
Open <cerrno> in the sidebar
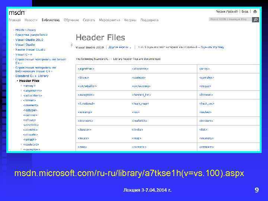(30, 115)
